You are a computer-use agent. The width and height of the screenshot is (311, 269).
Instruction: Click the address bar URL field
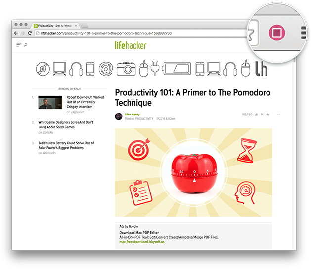click(x=140, y=33)
